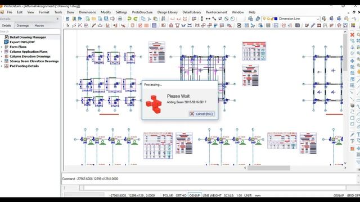Image resolution: width=360 pixels, height=202 pixels.
Task: Click the blue table grid icon
Action: (x=154, y=25)
